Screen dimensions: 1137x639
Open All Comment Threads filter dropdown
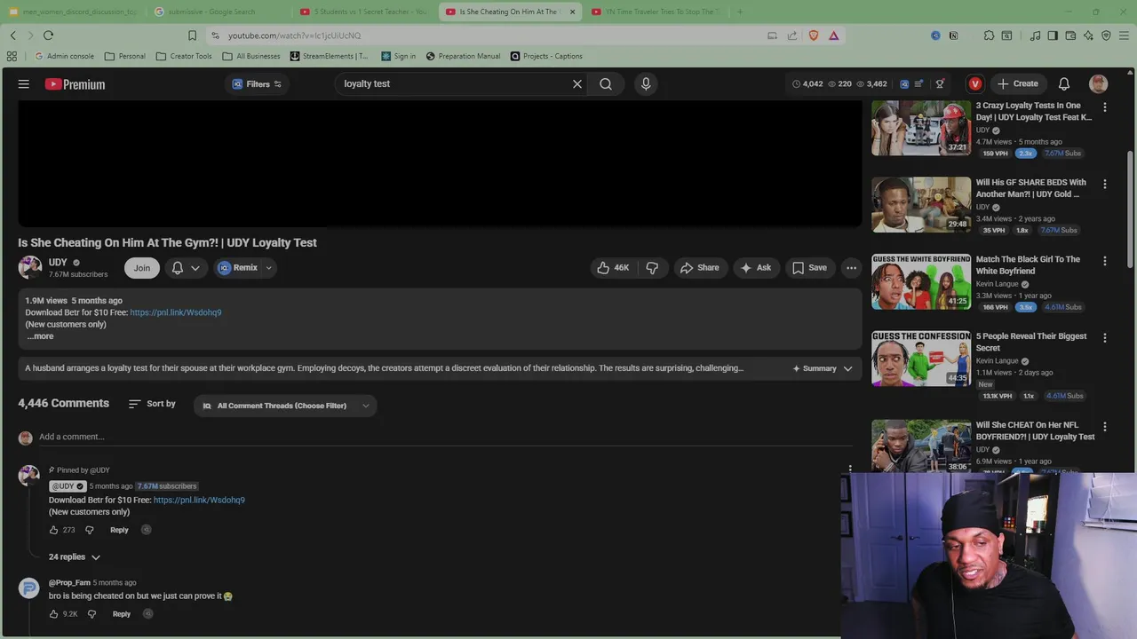[x=285, y=406]
